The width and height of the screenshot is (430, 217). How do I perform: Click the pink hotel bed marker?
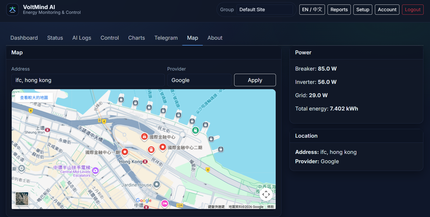click(165, 204)
